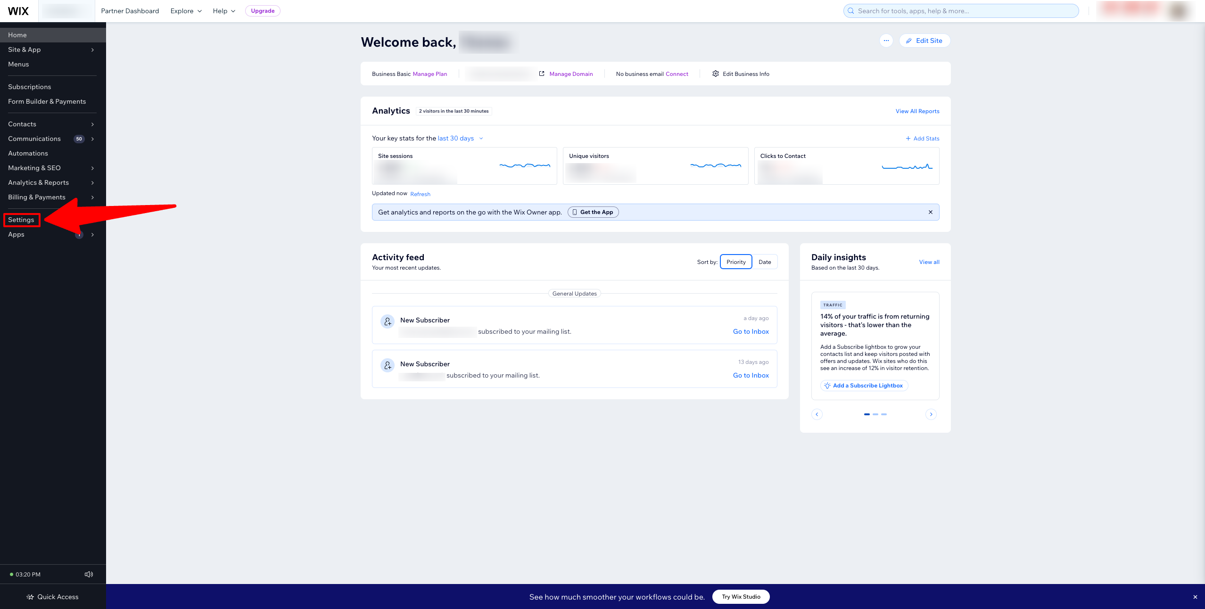Toggle the sound icon at the sidebar bottom

(89, 574)
